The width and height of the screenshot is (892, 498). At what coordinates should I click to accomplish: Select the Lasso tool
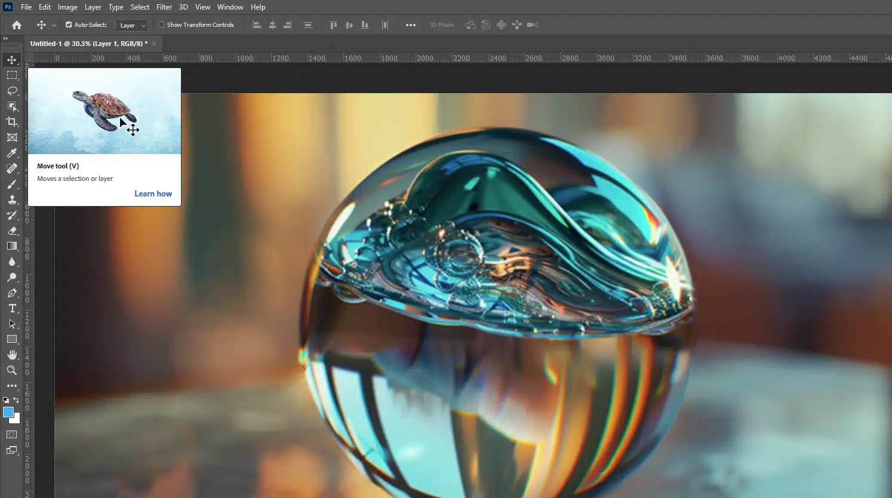(x=12, y=91)
